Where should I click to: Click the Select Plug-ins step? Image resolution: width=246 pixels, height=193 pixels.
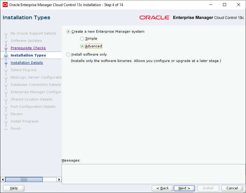coord(24,70)
